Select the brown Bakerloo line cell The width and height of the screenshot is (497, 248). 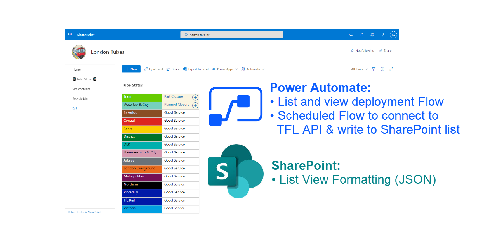point(142,114)
